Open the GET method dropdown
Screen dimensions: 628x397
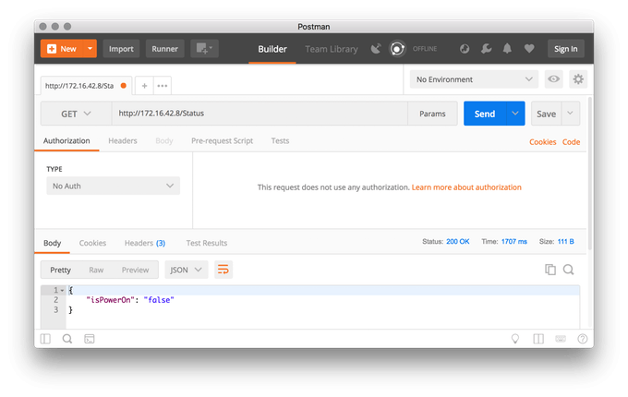point(76,114)
